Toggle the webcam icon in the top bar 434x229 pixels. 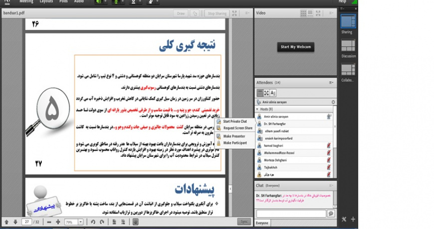coord(133,1)
